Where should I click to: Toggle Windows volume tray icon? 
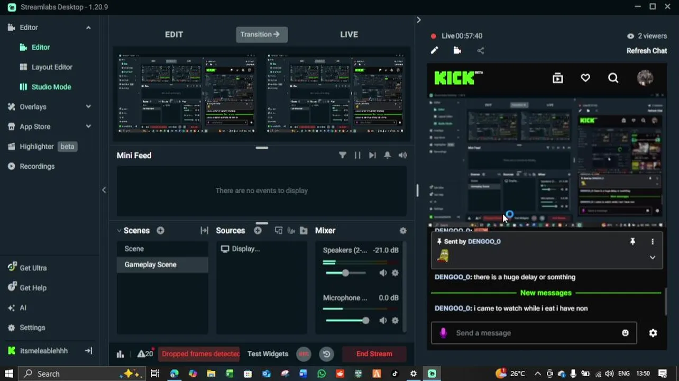click(x=609, y=374)
